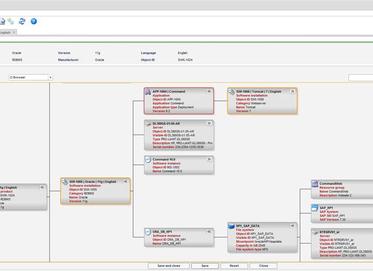Select the DL380G8-U1.05-AR node title
Viewport: 373px width, 271px height.
166,124
